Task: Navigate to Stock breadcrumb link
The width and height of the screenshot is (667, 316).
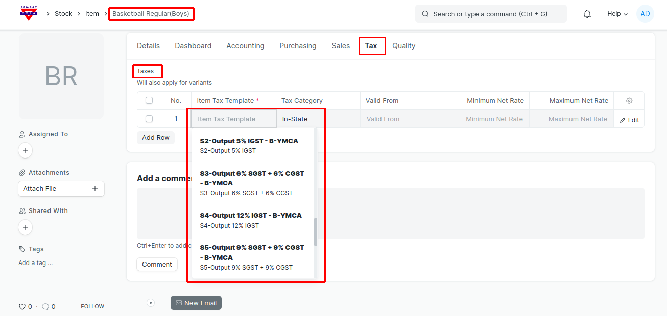Action: coord(63,14)
